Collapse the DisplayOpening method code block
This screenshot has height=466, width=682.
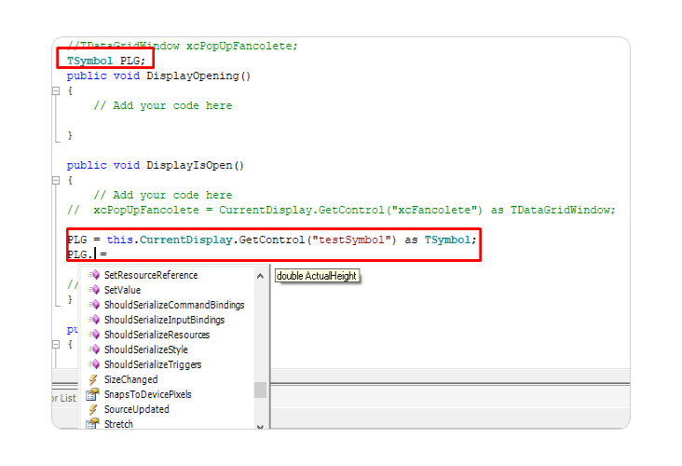[x=58, y=91]
